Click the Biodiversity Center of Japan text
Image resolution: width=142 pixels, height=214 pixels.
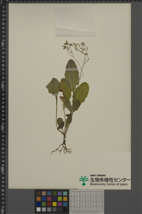click(x=109, y=184)
